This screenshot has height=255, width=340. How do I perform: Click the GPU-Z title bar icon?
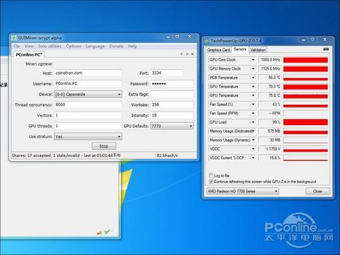(207, 41)
